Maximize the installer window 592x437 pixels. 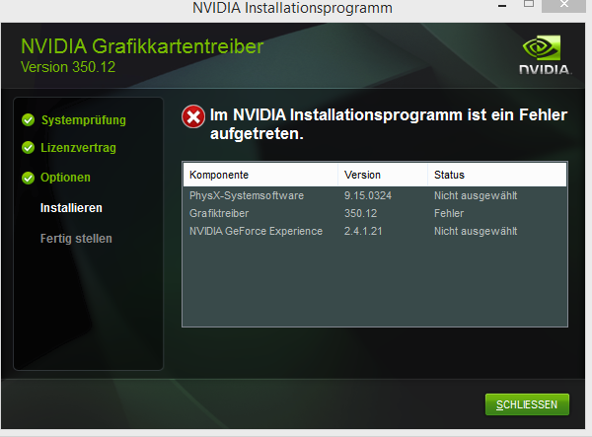pos(529,4)
